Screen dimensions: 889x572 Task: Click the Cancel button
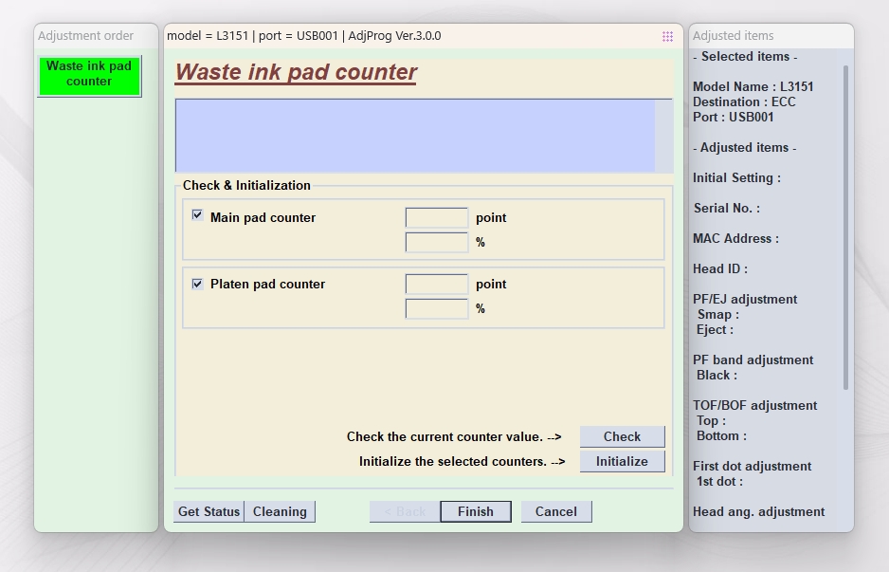[x=556, y=511]
